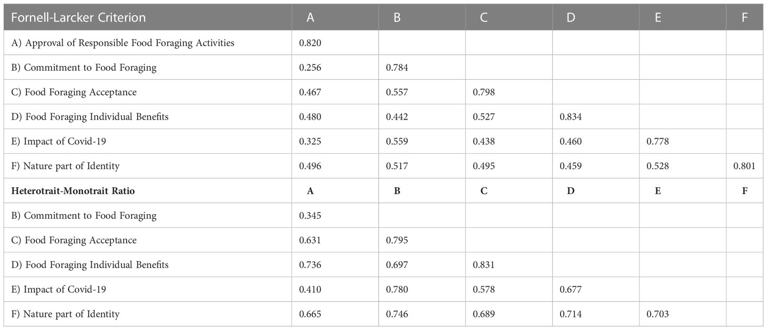This screenshot has width=767, height=330.
Task: Click the 0.677 value in column D
Action: 571,290
